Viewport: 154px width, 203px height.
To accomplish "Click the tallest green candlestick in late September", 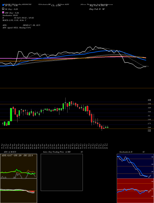I will pyautogui.click(x=11, y=114).
